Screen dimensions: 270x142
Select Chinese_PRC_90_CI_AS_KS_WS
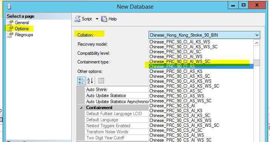(201, 81)
